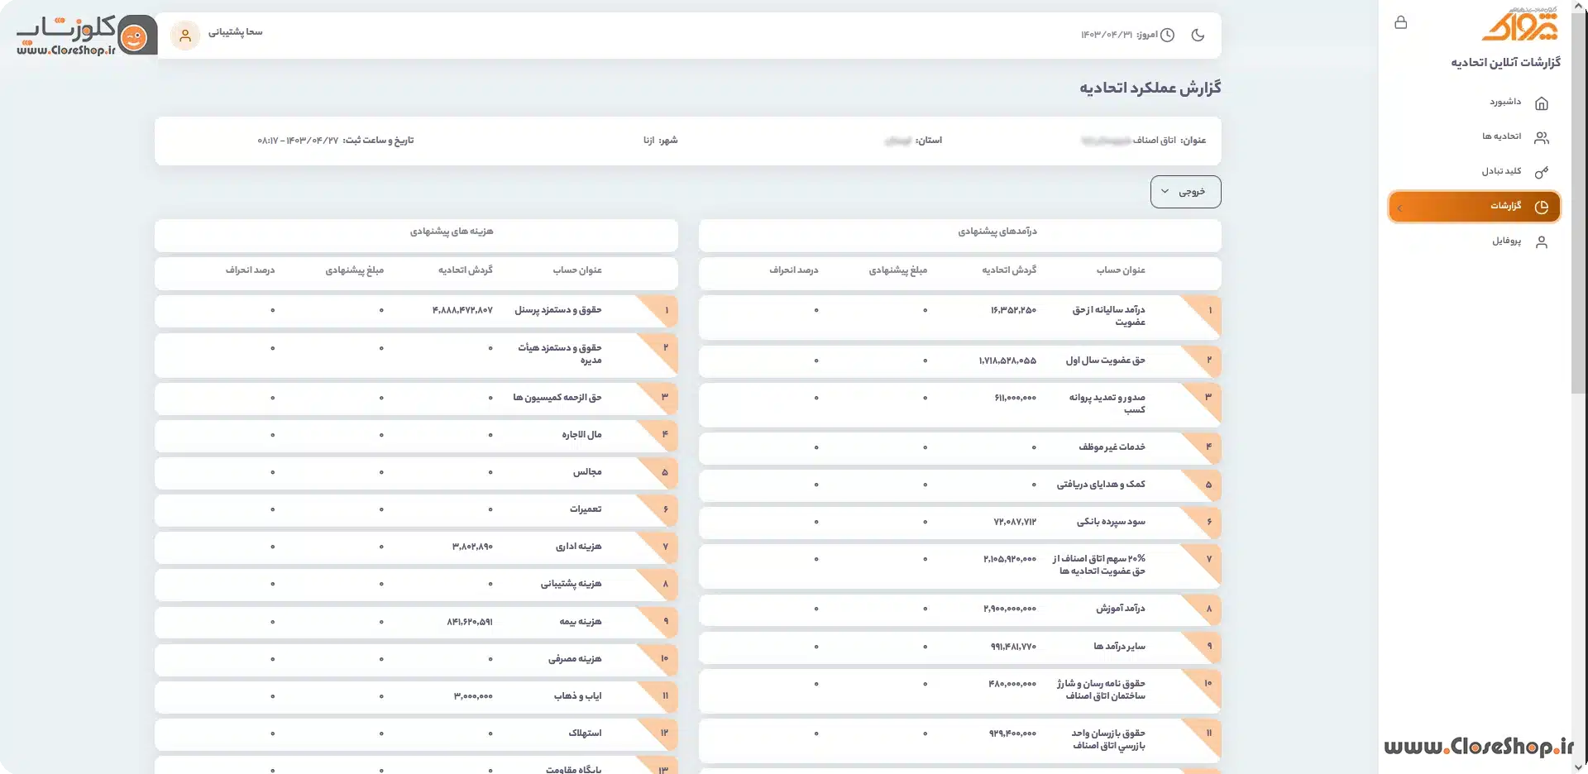This screenshot has width=1588, height=774.
Task: Collapse the گزارشات menu chevron
Action: pyautogui.click(x=1399, y=208)
